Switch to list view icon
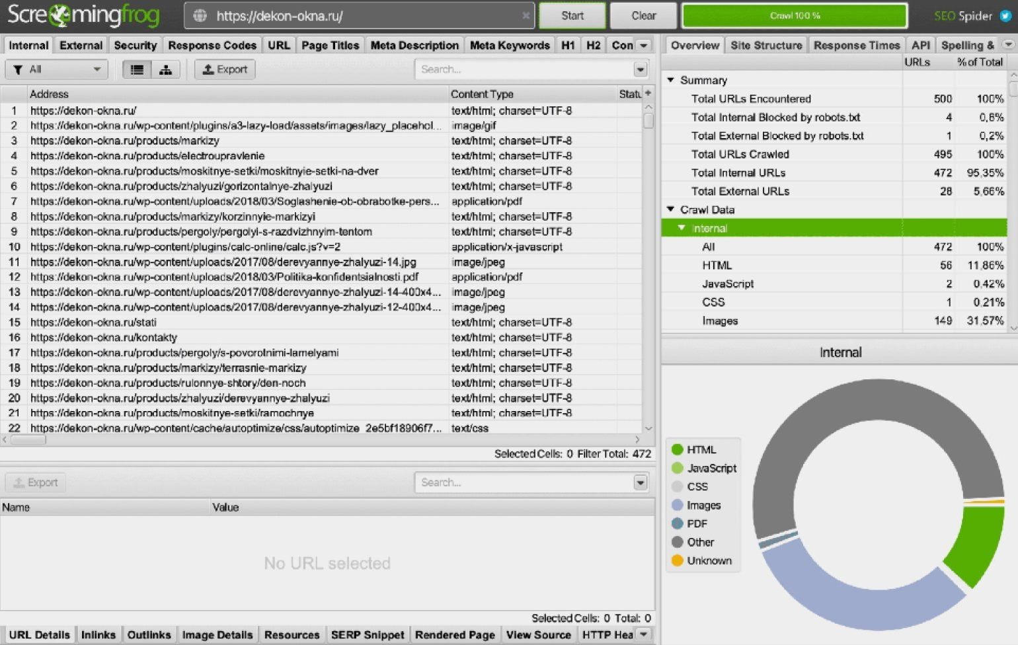The image size is (1018, 645). coord(137,69)
